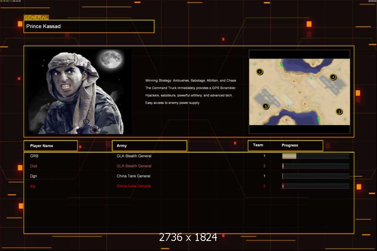This screenshot has width=377, height=251.
Task: Select player GRB in the list
Action: coord(34,156)
